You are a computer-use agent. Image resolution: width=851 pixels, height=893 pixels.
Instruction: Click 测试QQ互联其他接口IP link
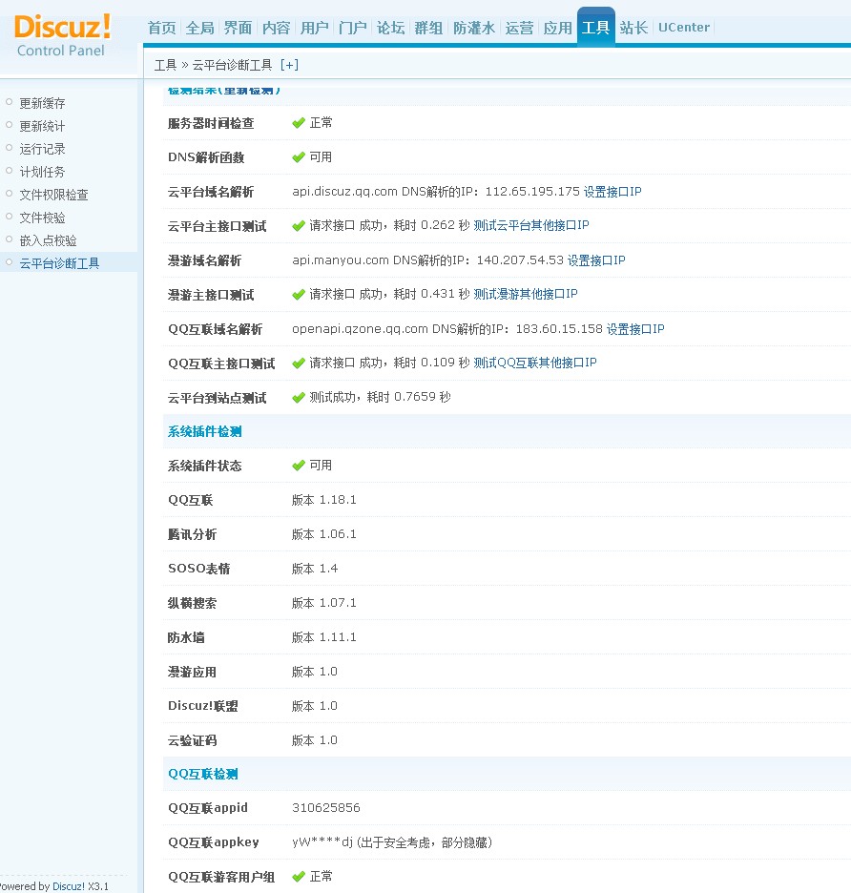click(535, 363)
